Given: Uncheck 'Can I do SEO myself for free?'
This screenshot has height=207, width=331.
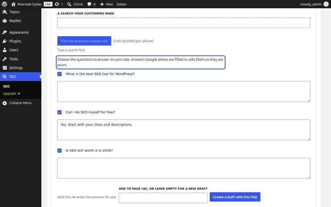Looking at the screenshot, I should [60, 112].
